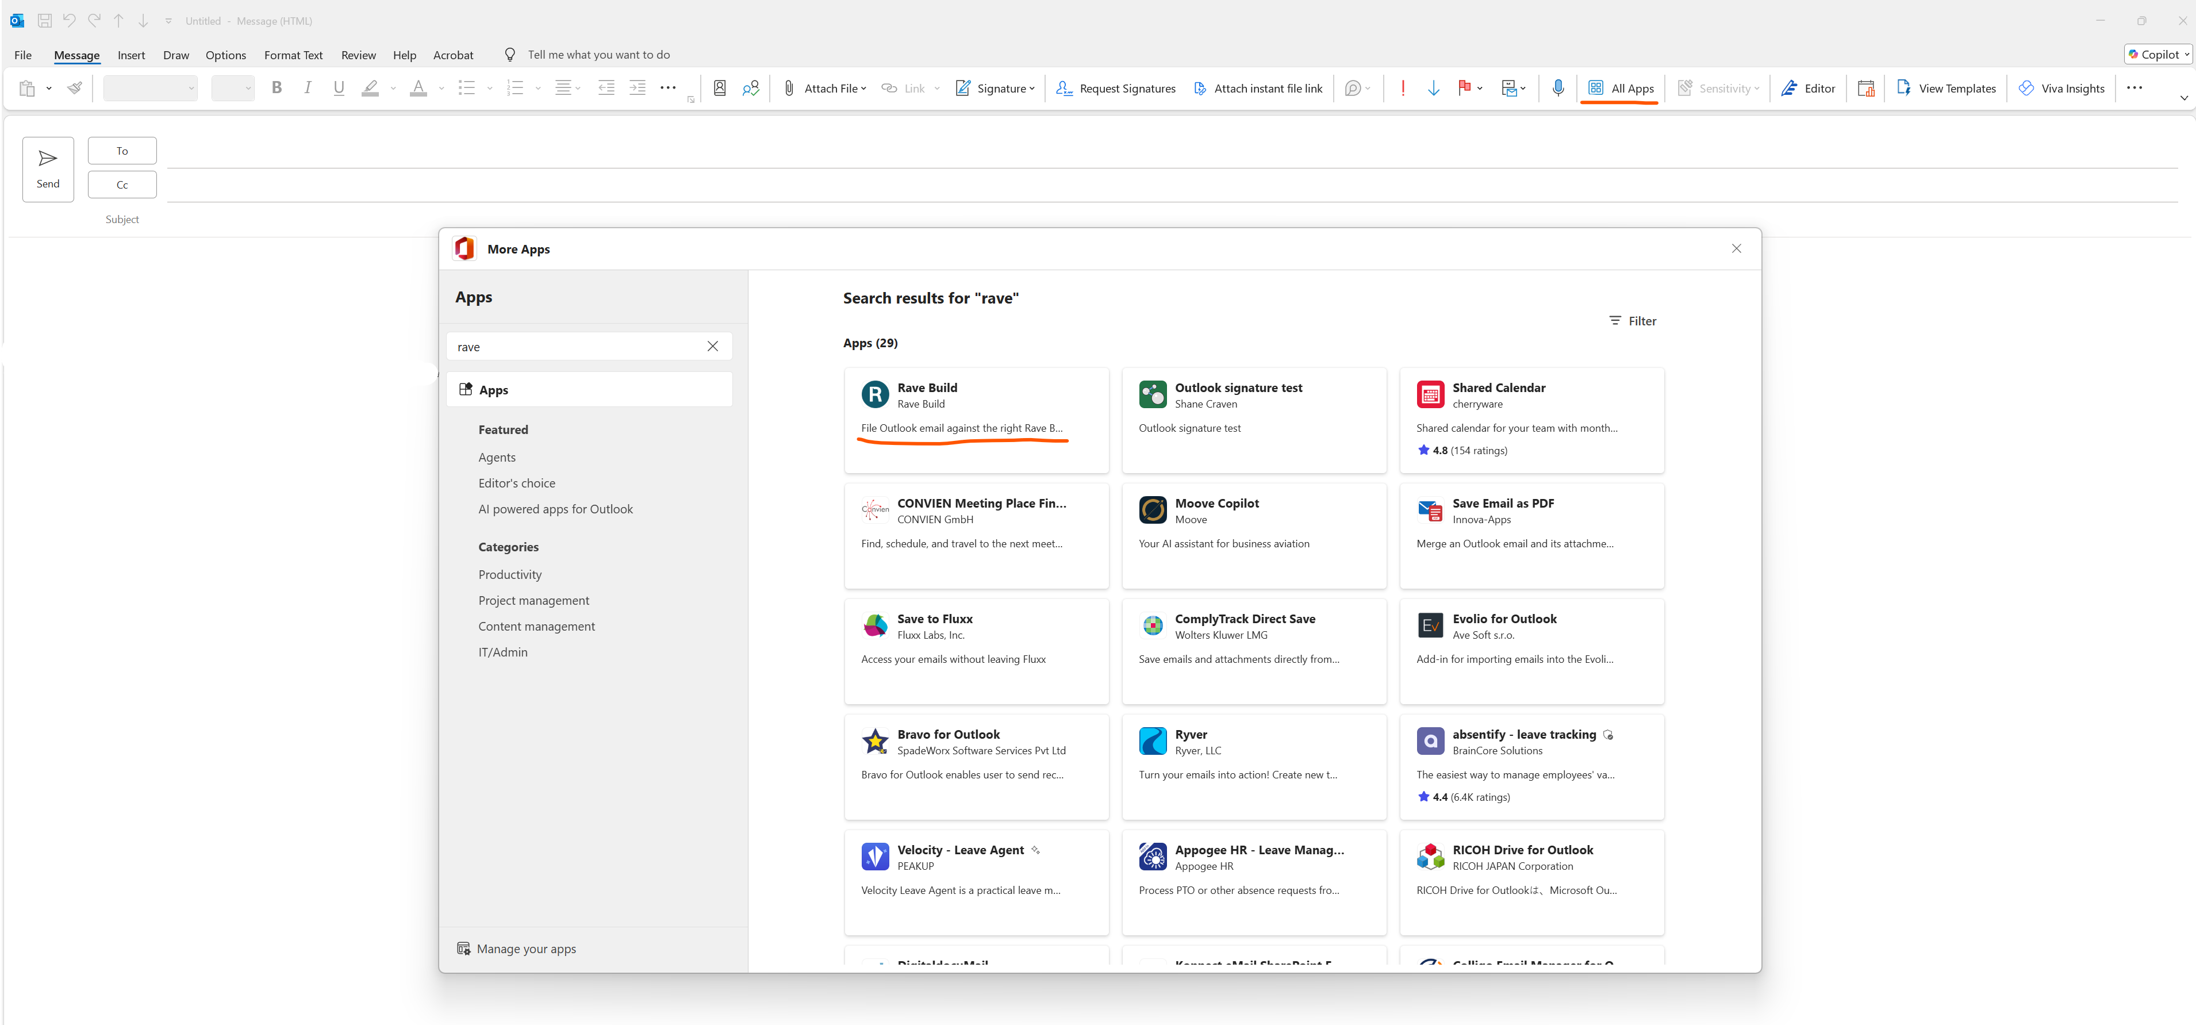This screenshot has width=2196, height=1025.
Task: Click the Cc recipients button
Action: point(122,185)
